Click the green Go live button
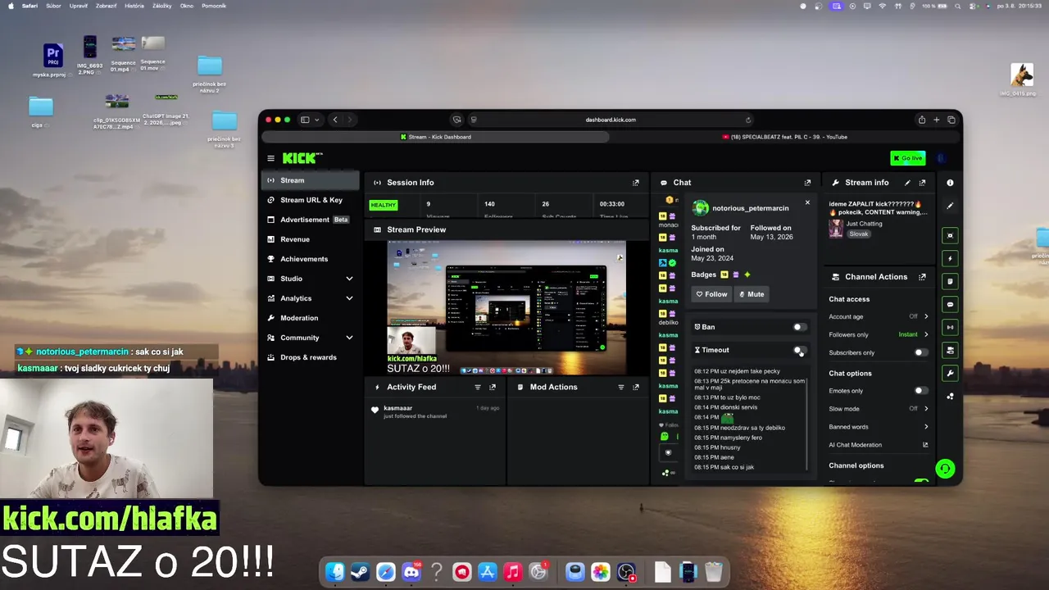 pyautogui.click(x=907, y=158)
